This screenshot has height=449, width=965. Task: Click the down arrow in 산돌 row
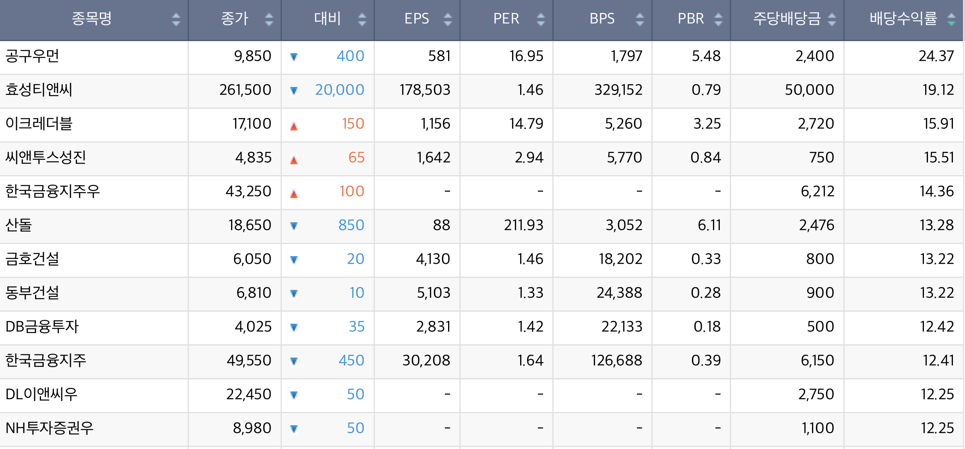coord(294,226)
